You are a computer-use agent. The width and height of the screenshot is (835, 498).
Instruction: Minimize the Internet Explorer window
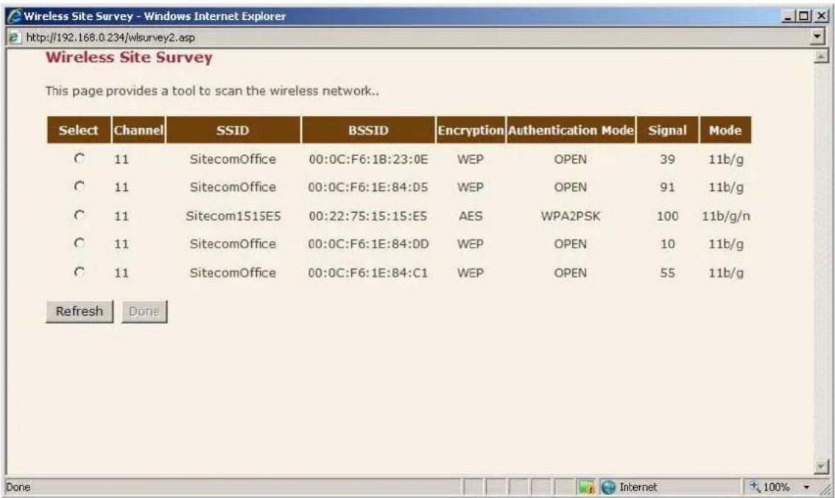[789, 16]
